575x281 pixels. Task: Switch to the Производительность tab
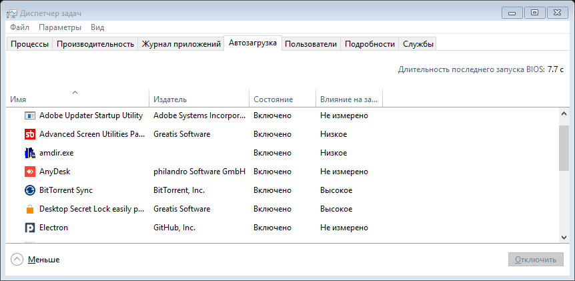pyautogui.click(x=95, y=44)
